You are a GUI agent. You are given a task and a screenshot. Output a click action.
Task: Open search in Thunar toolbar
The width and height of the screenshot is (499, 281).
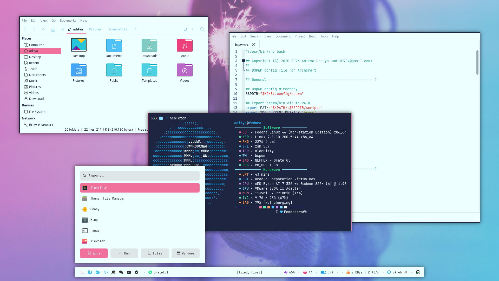[202, 29]
